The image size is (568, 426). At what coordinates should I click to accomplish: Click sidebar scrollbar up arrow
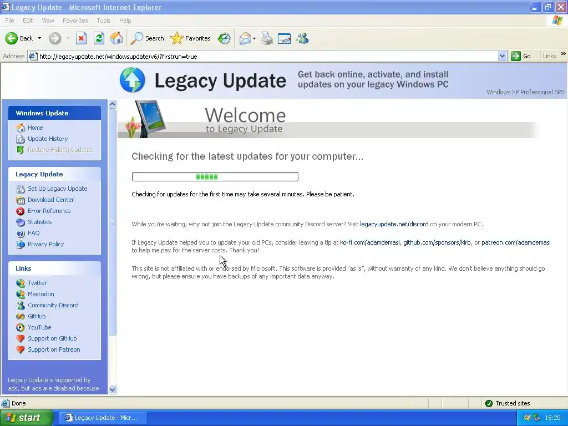(112, 104)
